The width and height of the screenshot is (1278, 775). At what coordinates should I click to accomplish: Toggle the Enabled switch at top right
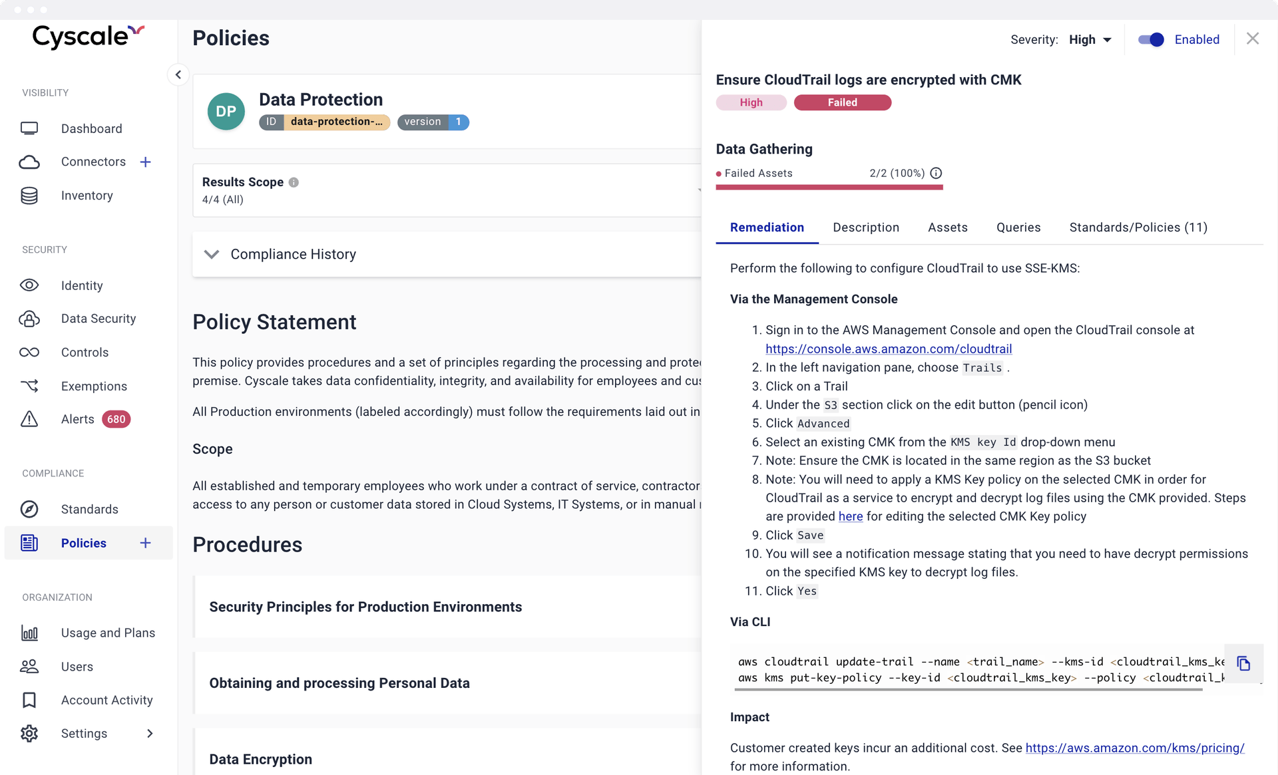(x=1150, y=39)
